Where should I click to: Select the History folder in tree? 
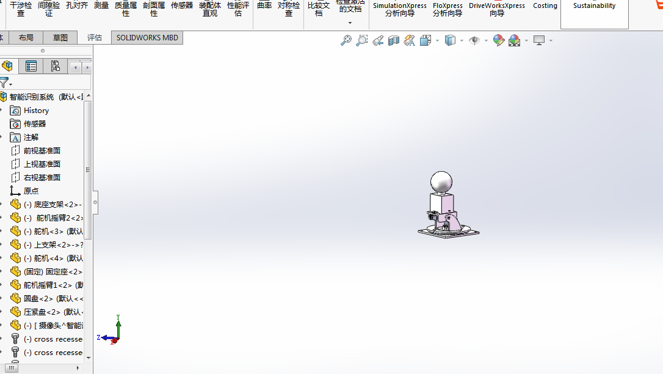[x=29, y=111]
